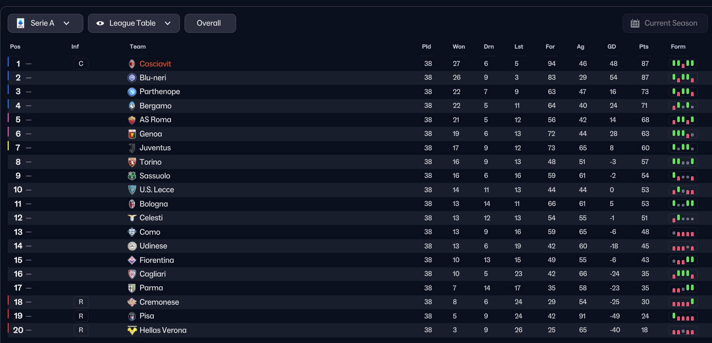Click the Blu-neri club badge
This screenshot has width=712, height=343.
tap(132, 78)
